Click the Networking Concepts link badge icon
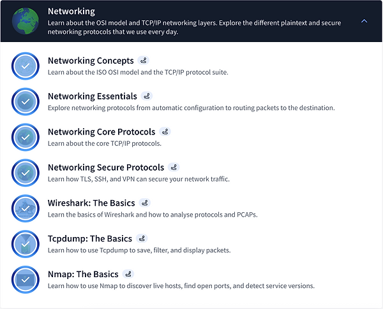Image resolution: width=383 pixels, height=309 pixels. [144, 61]
